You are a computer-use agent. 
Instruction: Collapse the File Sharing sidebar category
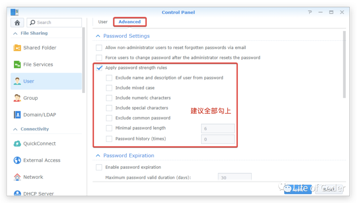[15, 33]
